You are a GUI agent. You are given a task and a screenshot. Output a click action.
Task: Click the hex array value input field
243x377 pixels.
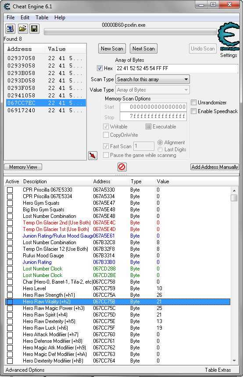pos(177,68)
